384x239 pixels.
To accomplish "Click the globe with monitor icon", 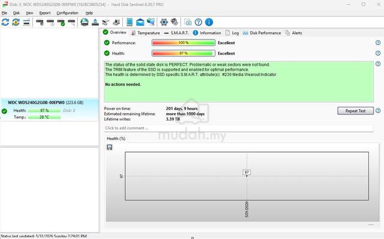I will 151,22.
